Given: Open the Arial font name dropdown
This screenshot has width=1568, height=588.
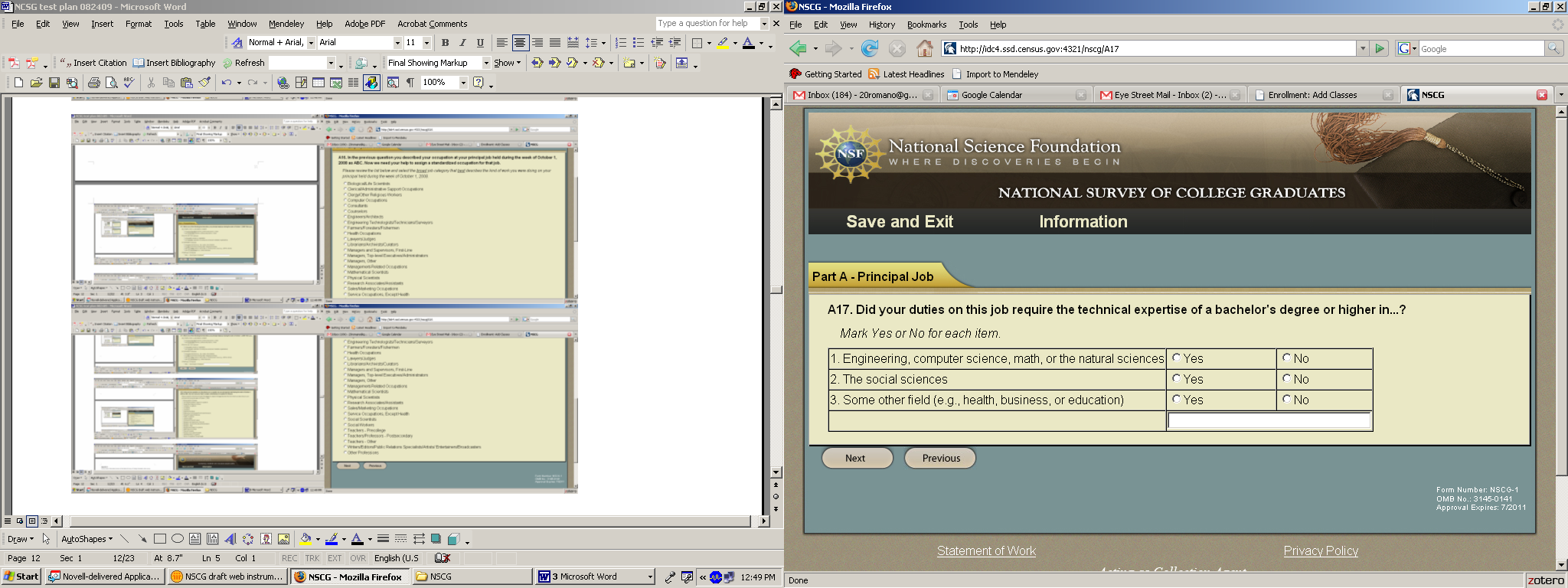Looking at the screenshot, I should pos(397,43).
